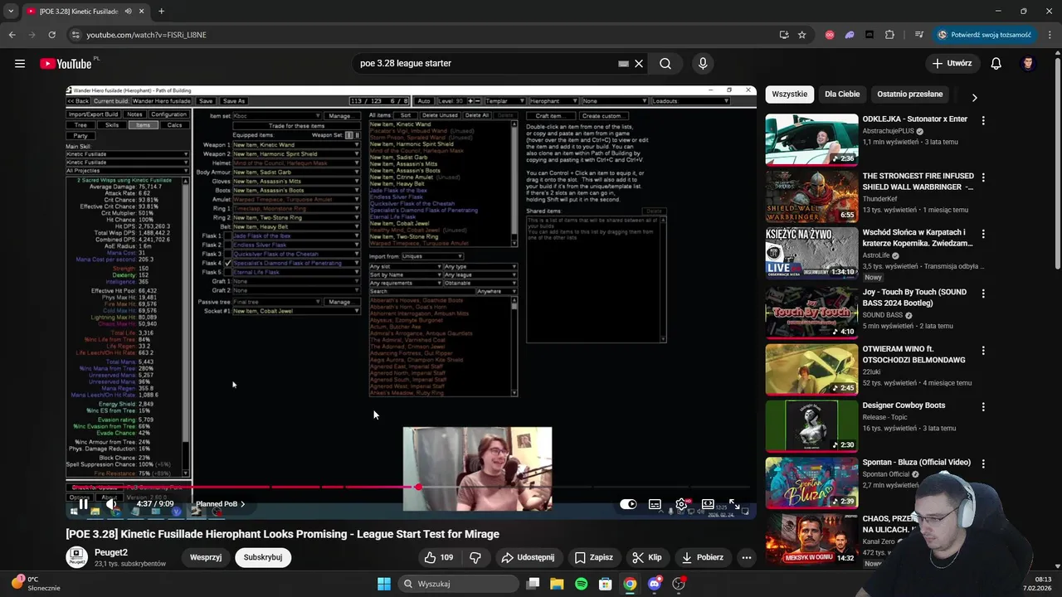
Task: Toggle autoplay switch in the player
Action: coord(629,504)
